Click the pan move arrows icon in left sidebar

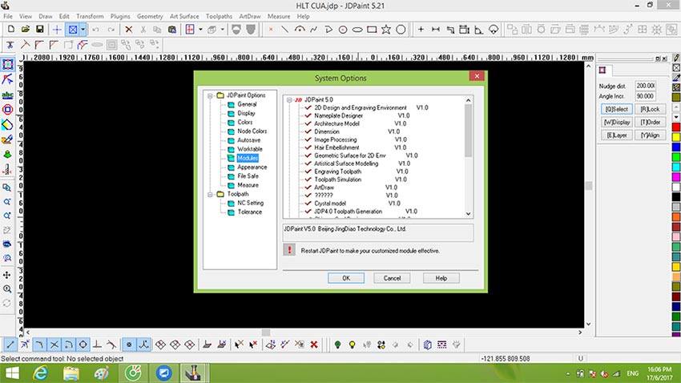7,275
